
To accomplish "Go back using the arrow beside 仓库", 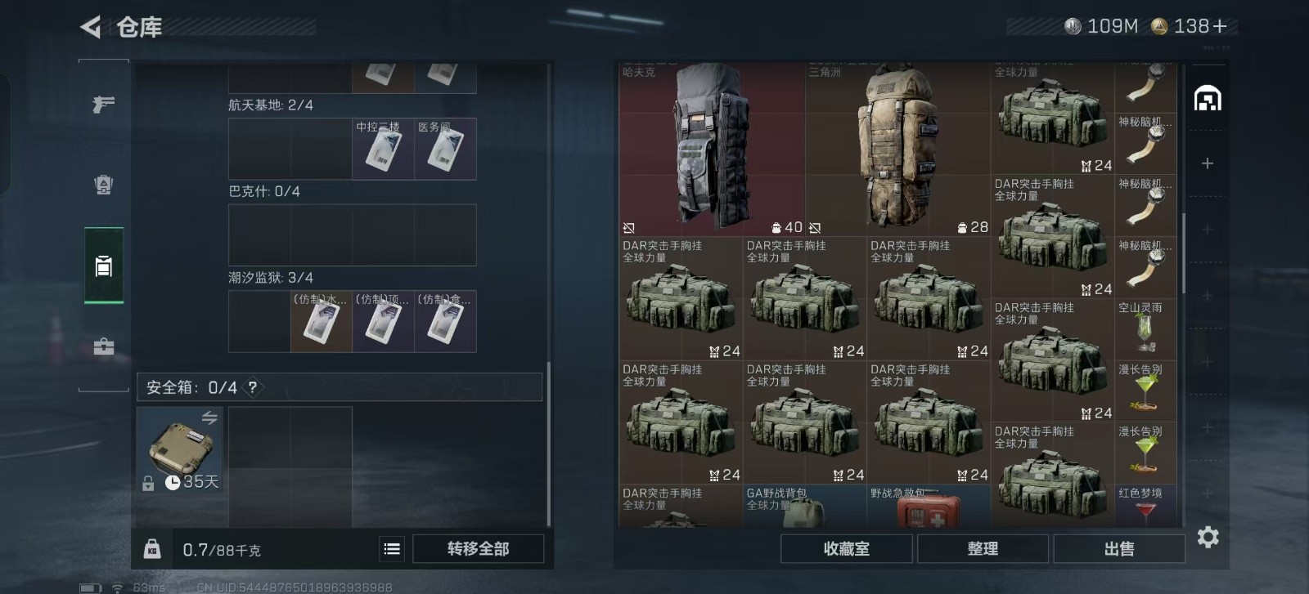I will (90, 27).
